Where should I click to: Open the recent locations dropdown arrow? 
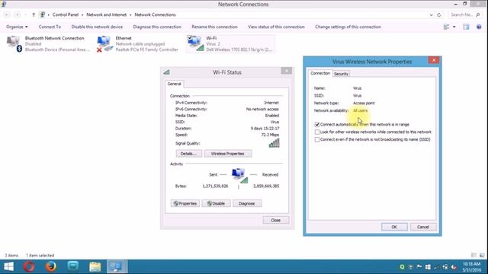click(25, 14)
